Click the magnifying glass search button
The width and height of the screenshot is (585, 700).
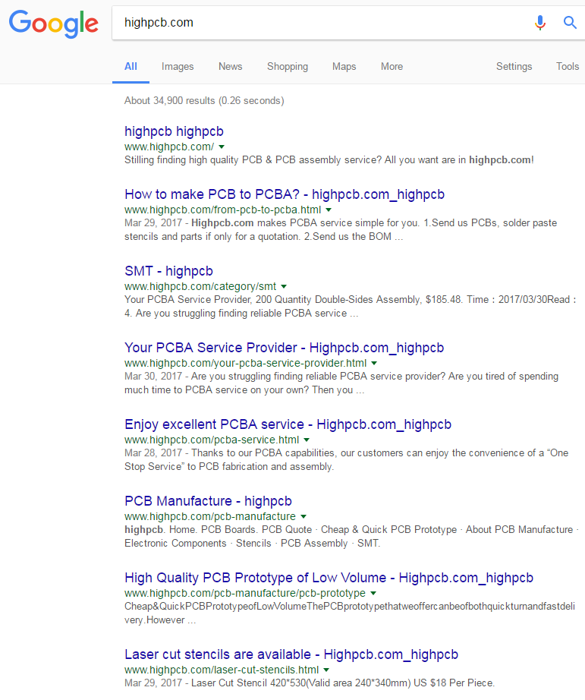pos(570,22)
